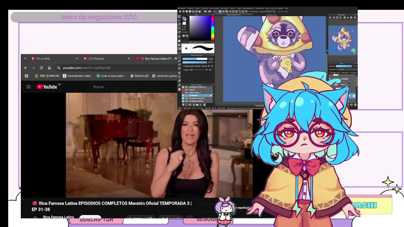Image resolution: width=404 pixels, height=227 pixels.
Task: Open the Archivo menu
Action: tap(181, 8)
